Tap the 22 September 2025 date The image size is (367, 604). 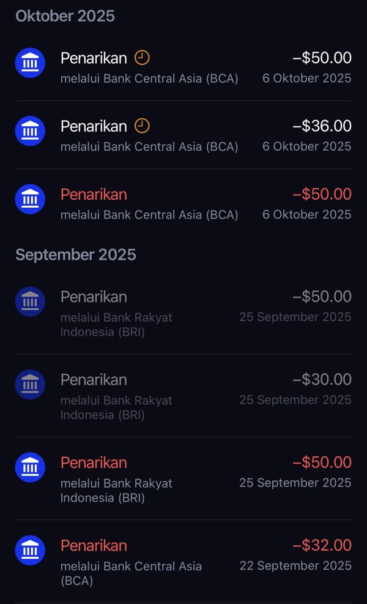coord(295,565)
